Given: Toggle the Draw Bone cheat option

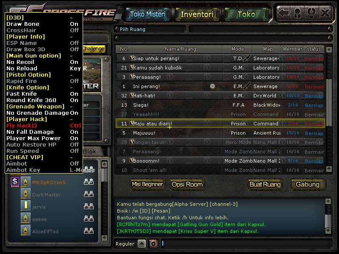Looking at the screenshot, I should (43, 24).
